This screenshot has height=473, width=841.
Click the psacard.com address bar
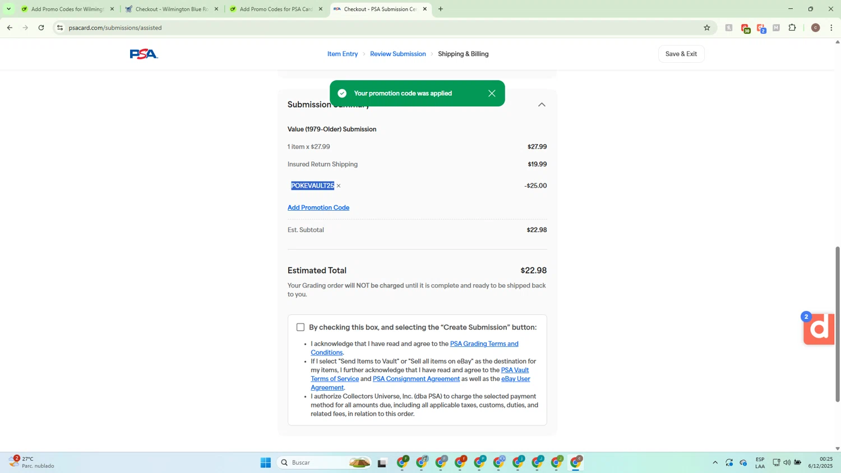click(381, 27)
